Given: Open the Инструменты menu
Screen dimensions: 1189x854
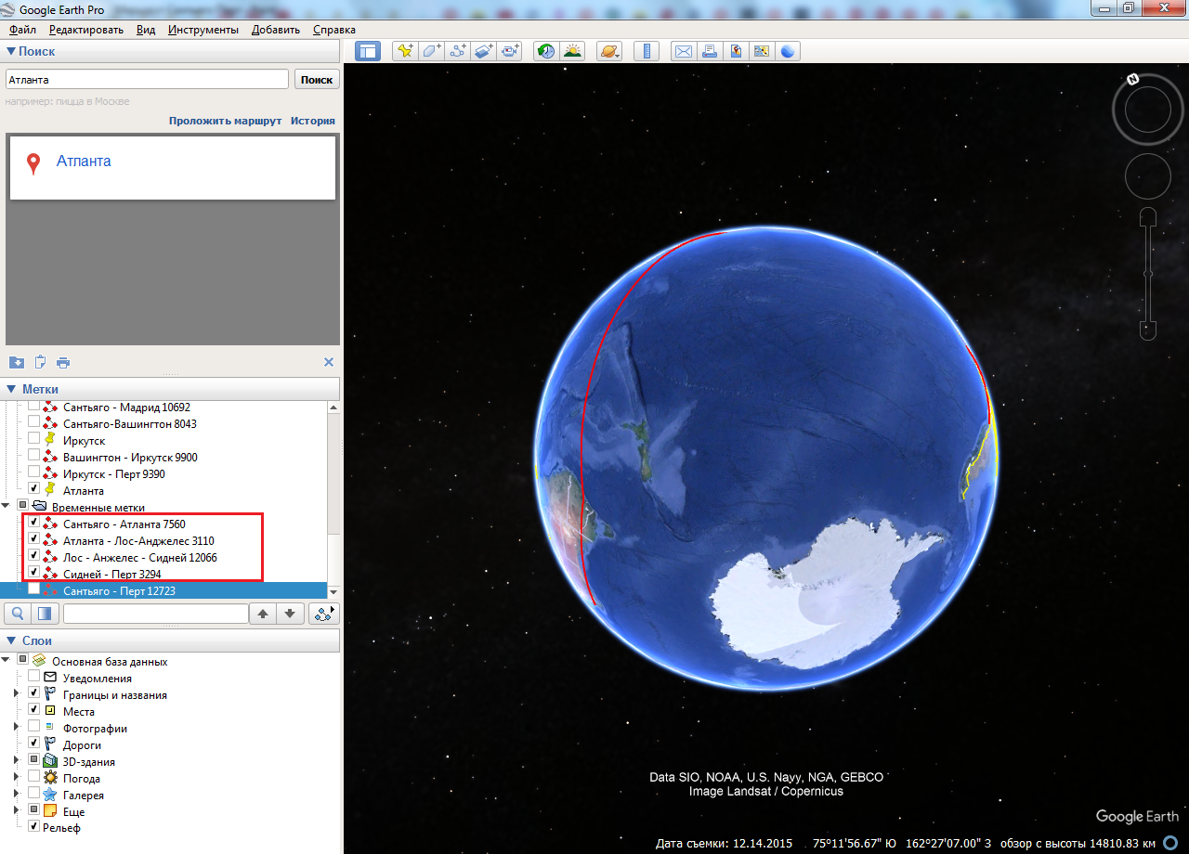Looking at the screenshot, I should 203,30.
